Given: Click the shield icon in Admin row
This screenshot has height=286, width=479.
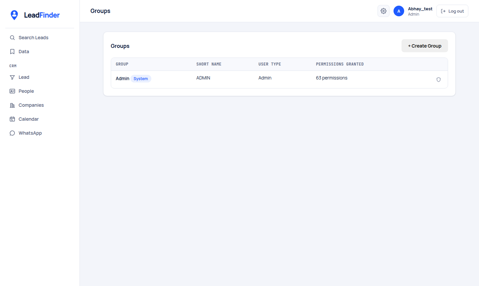Looking at the screenshot, I should point(438,79).
